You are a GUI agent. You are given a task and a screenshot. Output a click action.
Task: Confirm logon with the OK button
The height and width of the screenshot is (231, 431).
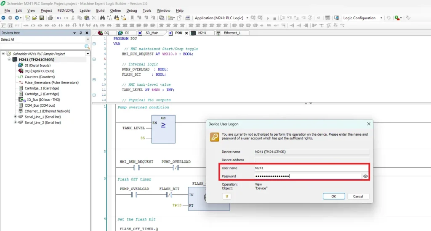coord(334,197)
